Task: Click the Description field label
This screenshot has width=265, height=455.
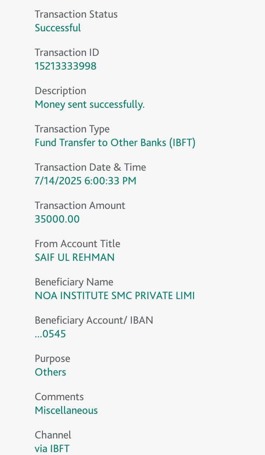Action: [60, 91]
